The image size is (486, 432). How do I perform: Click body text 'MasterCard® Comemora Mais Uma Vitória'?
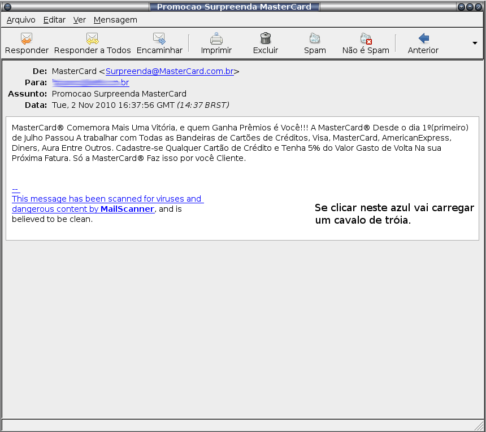pos(94,128)
